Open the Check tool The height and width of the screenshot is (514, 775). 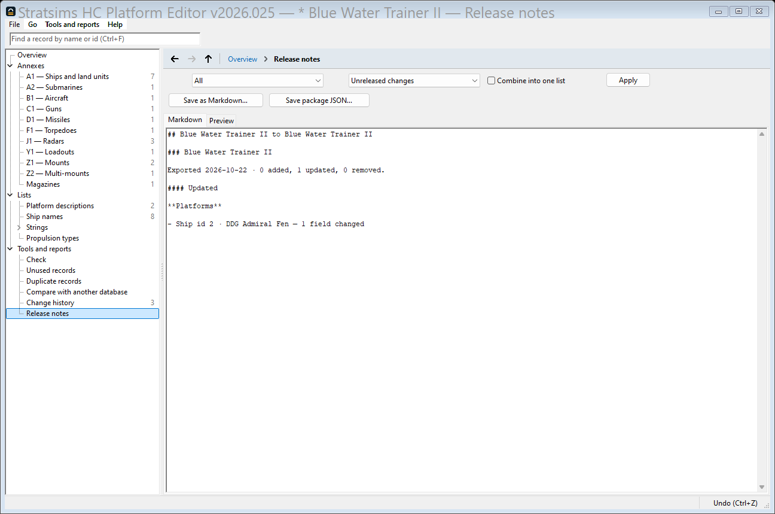(36, 260)
